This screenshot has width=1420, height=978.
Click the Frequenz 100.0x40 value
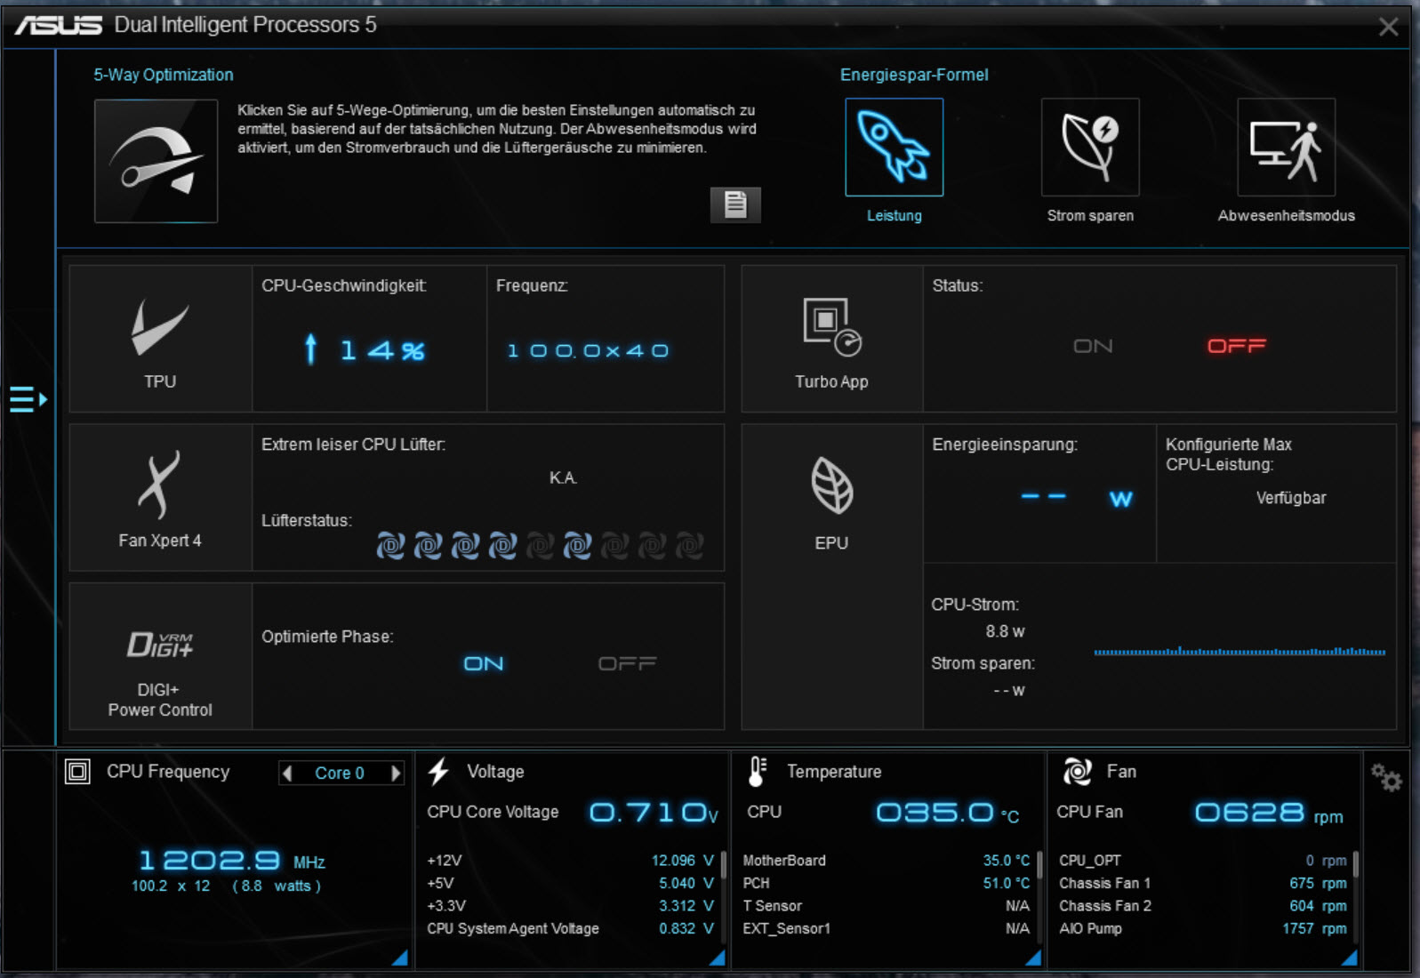click(x=588, y=351)
